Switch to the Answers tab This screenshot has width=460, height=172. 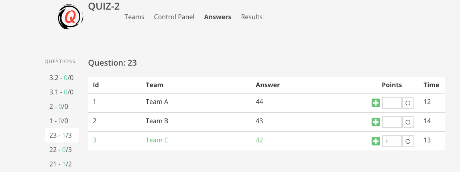point(218,17)
